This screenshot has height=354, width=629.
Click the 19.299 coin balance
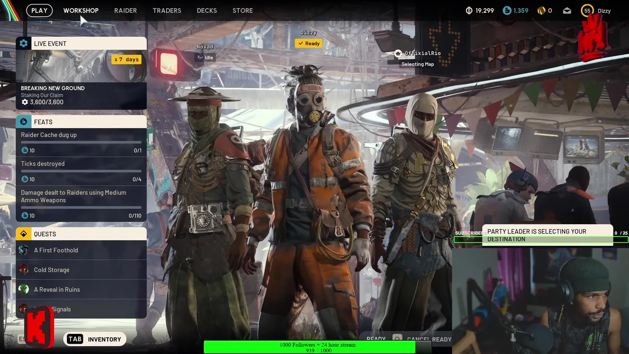485,10
